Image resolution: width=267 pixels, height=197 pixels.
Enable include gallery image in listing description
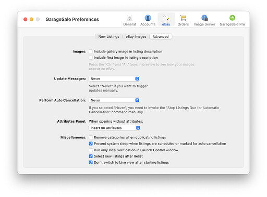click(x=91, y=51)
